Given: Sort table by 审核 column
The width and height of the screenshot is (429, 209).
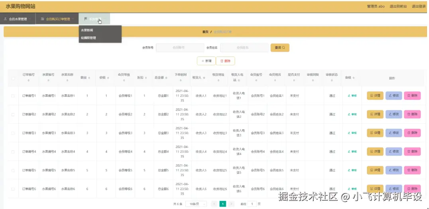Looking at the screenshot, I should 354,78.
